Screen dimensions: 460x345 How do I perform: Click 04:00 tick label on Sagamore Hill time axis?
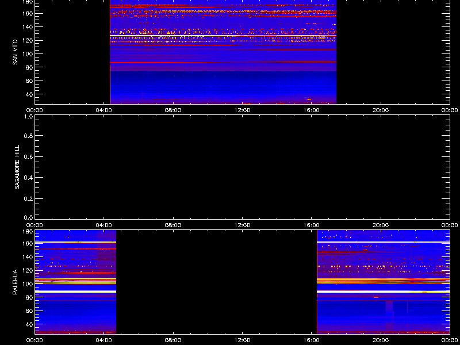click(x=104, y=225)
